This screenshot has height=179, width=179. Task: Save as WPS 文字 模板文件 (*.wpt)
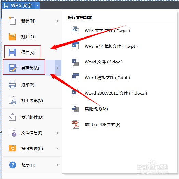111,46
